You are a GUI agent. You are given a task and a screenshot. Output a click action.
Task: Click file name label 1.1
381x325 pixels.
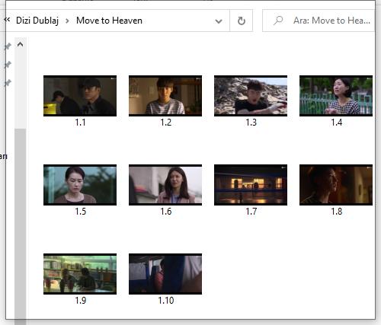pos(80,123)
